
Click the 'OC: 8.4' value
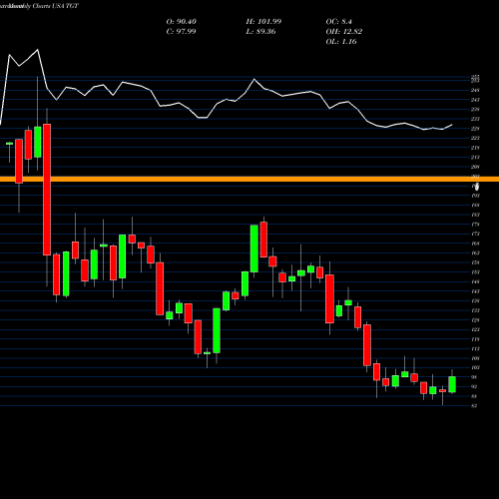(x=339, y=22)
